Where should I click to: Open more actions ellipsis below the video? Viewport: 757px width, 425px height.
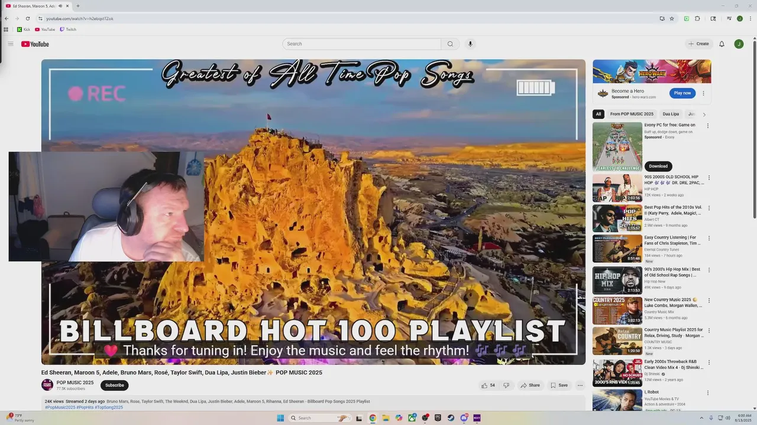pos(580,385)
